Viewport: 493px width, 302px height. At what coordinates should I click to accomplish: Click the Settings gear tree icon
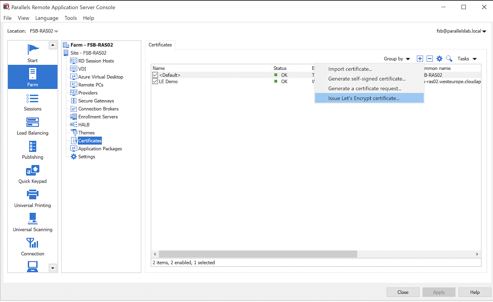point(74,157)
